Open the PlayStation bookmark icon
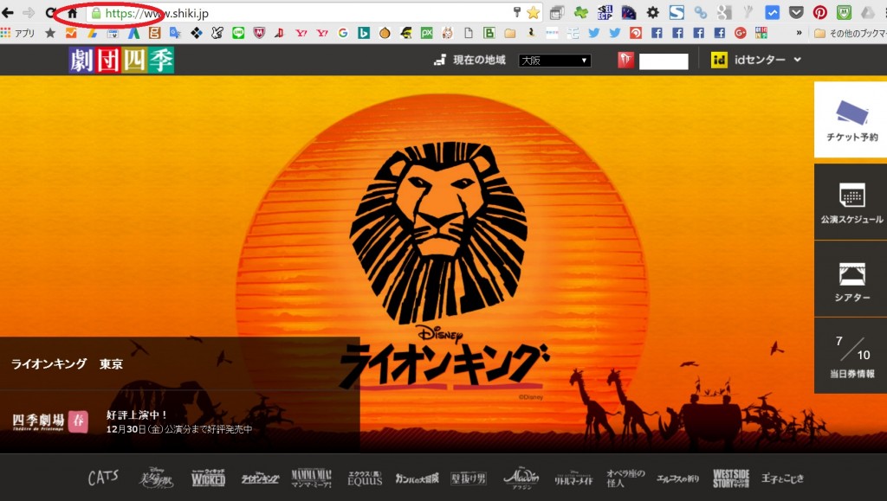887x501 pixels. coord(280,34)
